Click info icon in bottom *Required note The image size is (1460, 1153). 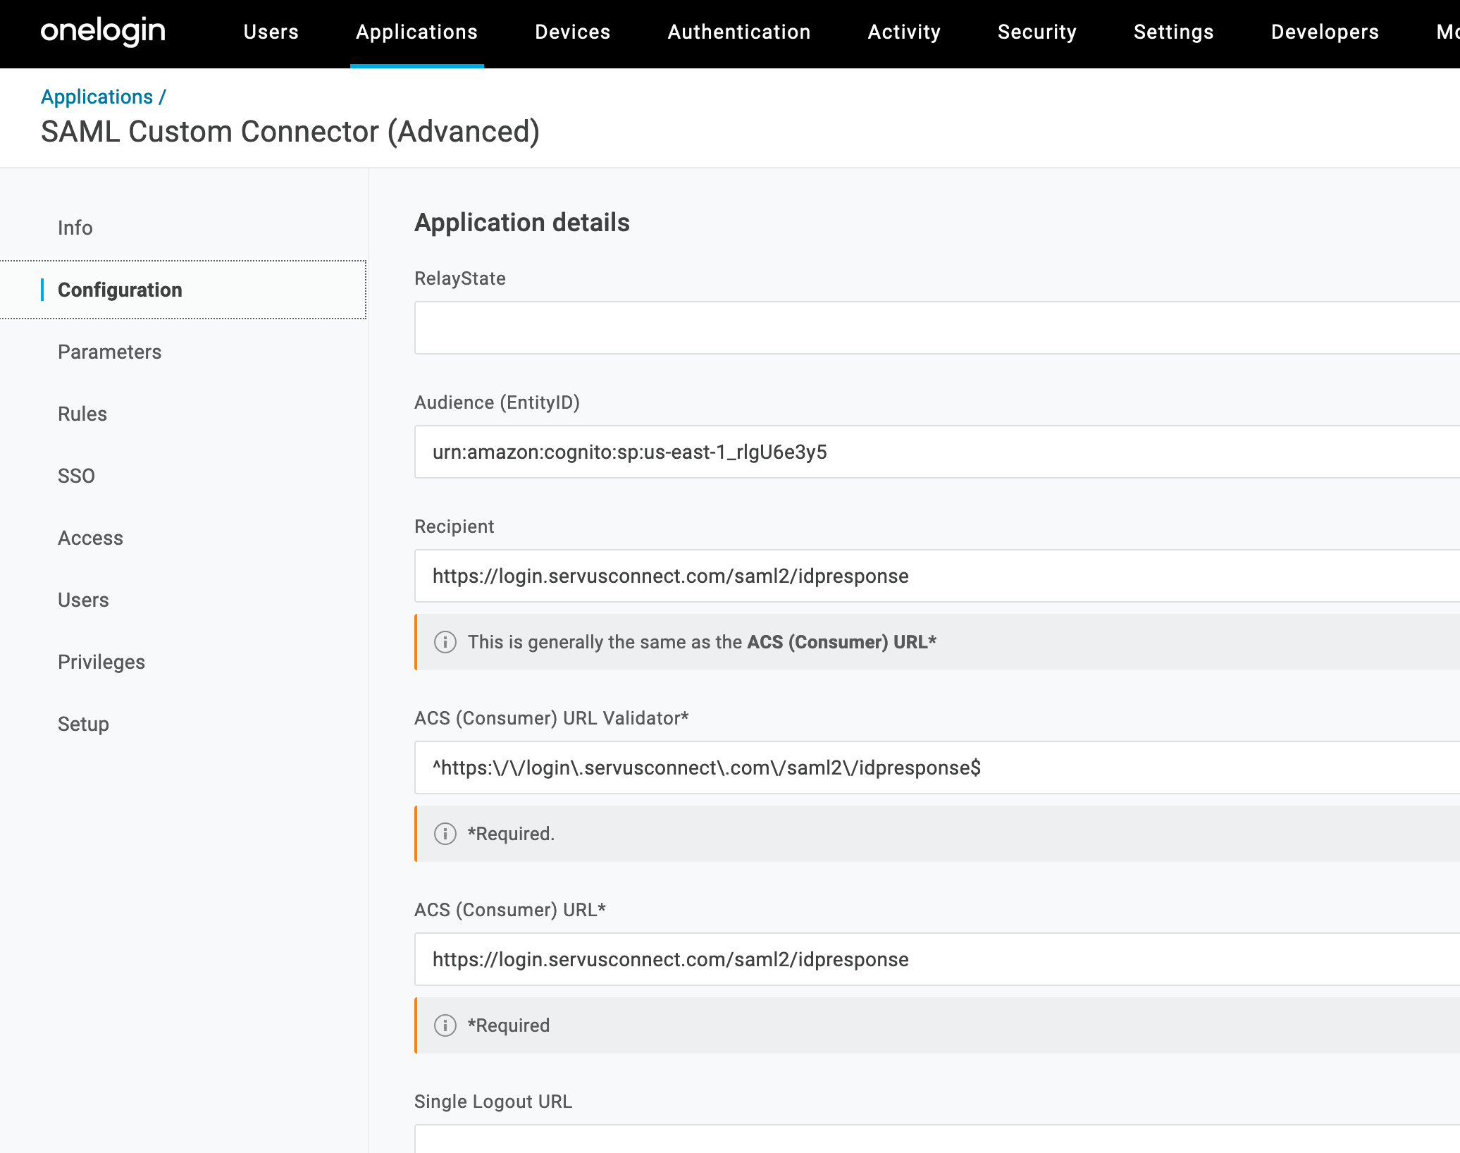pos(445,1025)
